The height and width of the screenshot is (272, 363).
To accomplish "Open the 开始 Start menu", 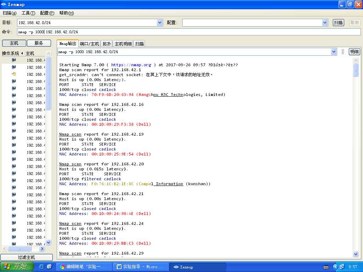I will (x=16, y=267).
